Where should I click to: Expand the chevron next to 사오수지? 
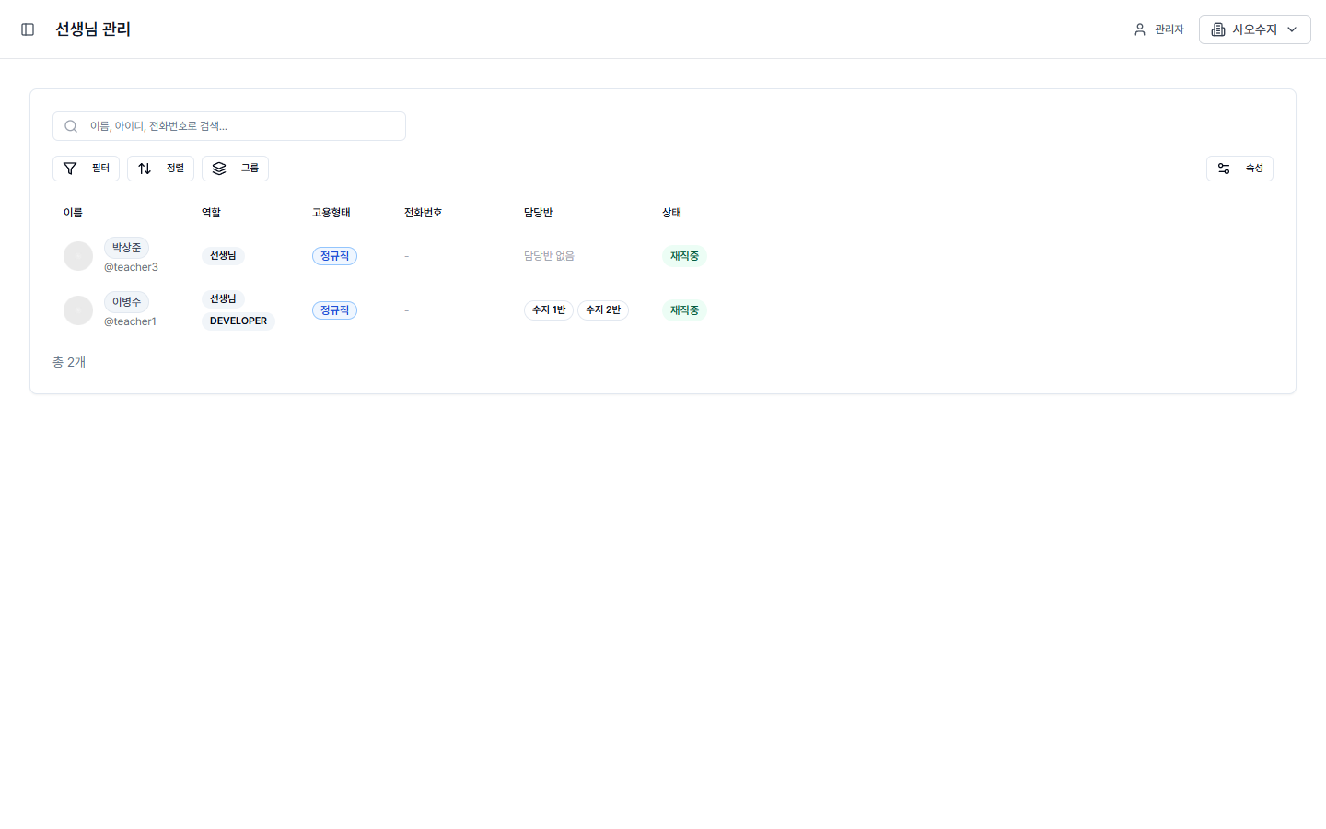coord(1292,29)
